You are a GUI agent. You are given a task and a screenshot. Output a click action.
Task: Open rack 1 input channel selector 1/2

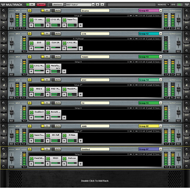pos(4,19)
